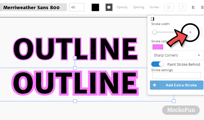Click the Add Extra Stroke button

coord(176,85)
